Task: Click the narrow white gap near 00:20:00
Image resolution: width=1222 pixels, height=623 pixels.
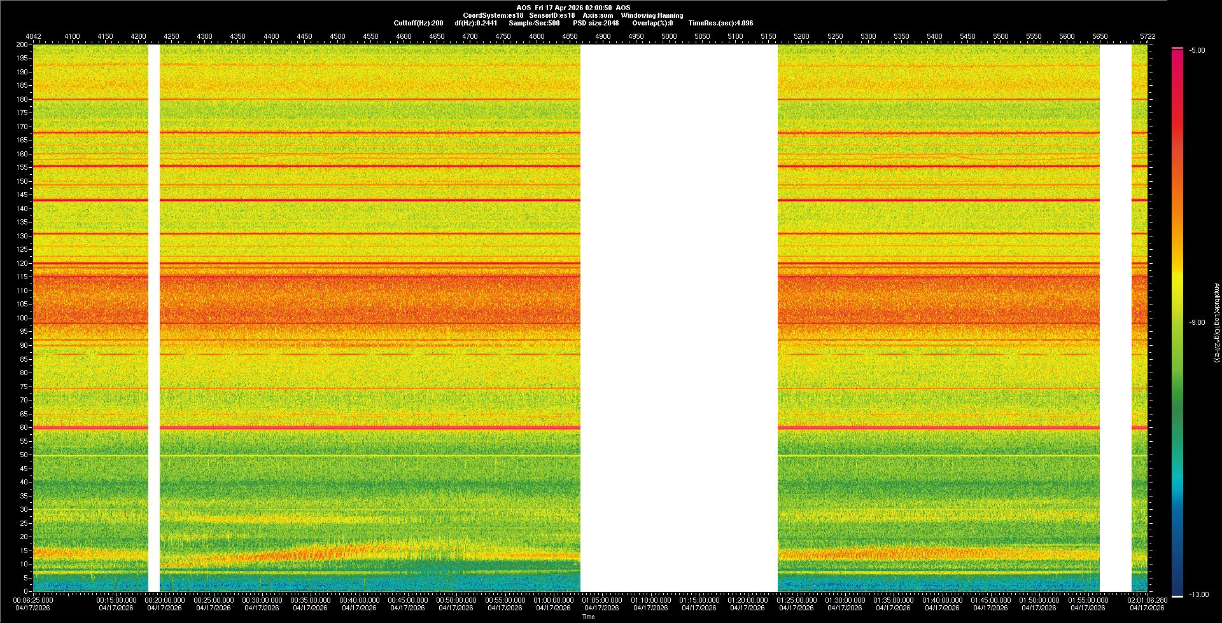Action: [x=154, y=318]
